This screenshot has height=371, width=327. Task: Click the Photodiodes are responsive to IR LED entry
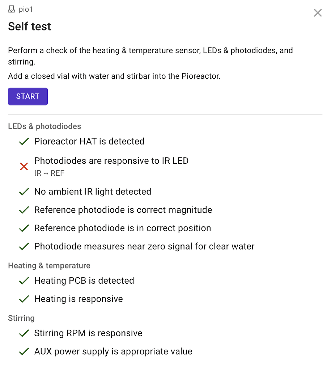pyautogui.click(x=111, y=161)
